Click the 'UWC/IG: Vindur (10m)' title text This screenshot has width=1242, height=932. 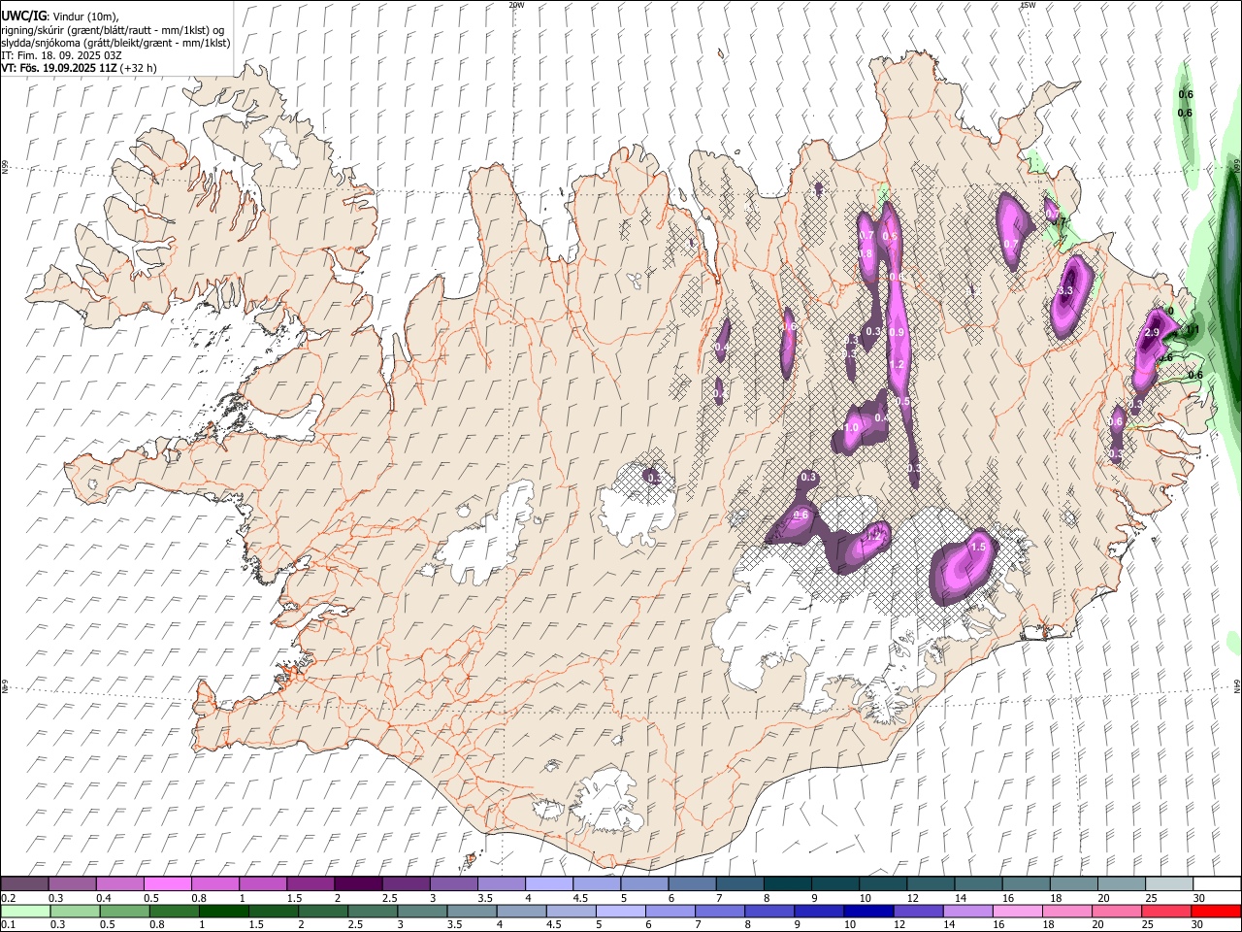point(60,16)
